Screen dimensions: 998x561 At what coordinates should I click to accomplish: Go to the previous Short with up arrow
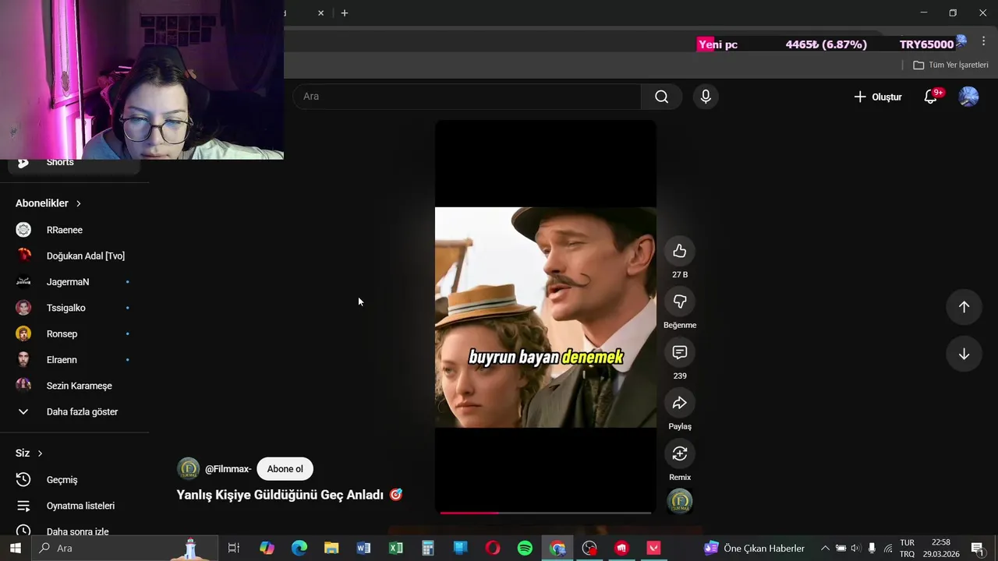(964, 307)
